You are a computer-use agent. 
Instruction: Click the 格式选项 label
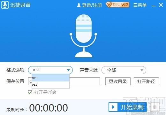15,70
